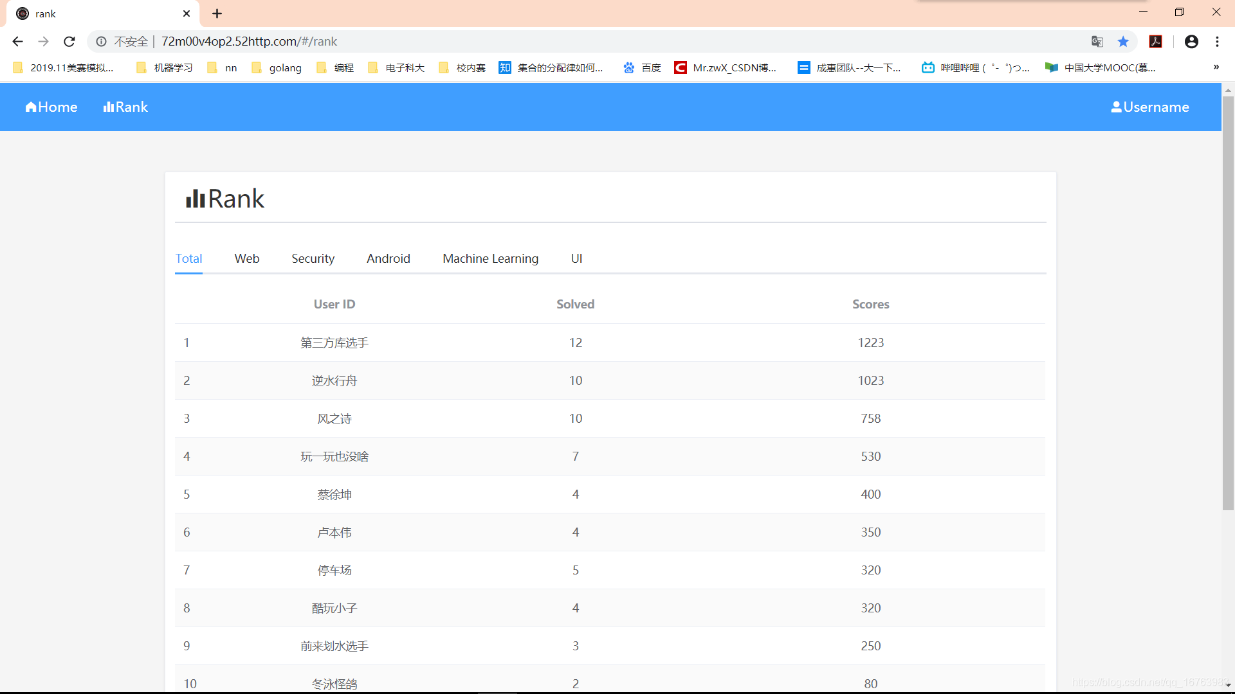The image size is (1235, 694).
Task: Click the site security info icon
Action: (101, 42)
